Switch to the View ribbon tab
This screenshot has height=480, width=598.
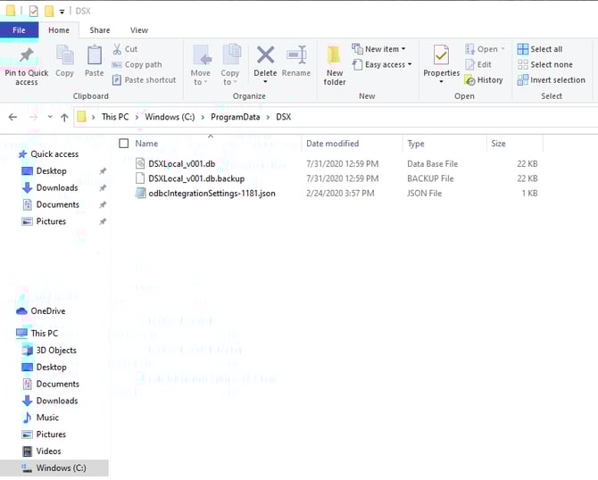pyautogui.click(x=139, y=30)
